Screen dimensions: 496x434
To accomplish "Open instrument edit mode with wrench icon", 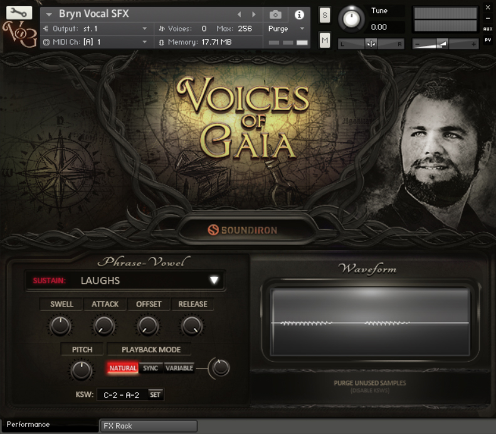I will point(19,13).
